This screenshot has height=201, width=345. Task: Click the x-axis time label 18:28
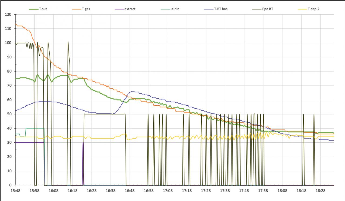(x=320, y=191)
